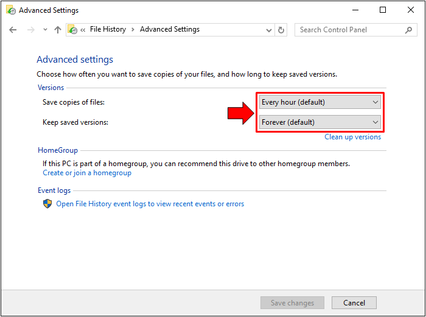Expand the address bar history dropdown

pyautogui.click(x=269, y=30)
